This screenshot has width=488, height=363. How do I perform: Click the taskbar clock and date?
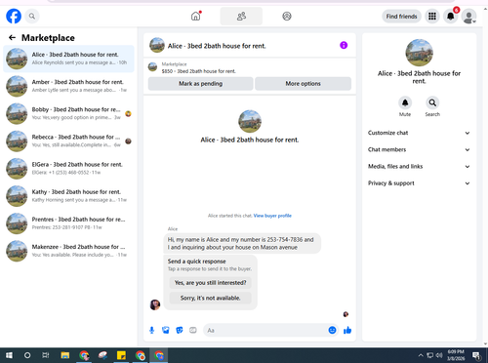point(456,355)
